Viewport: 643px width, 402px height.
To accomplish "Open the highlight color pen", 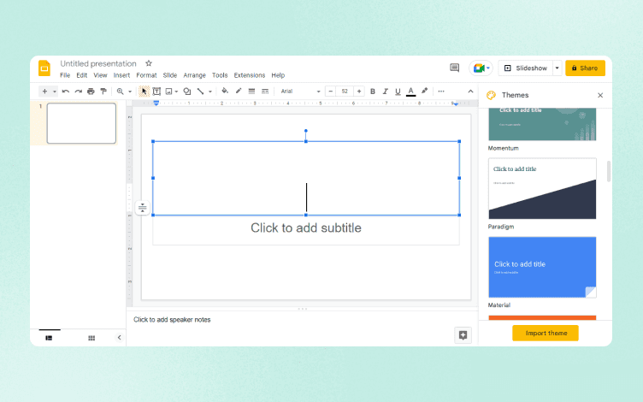I will [x=424, y=91].
